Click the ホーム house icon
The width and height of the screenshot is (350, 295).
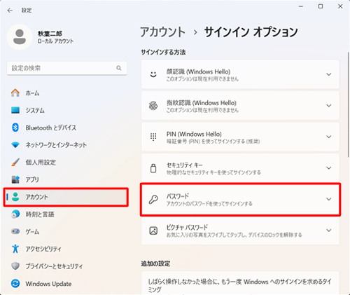(x=15, y=93)
